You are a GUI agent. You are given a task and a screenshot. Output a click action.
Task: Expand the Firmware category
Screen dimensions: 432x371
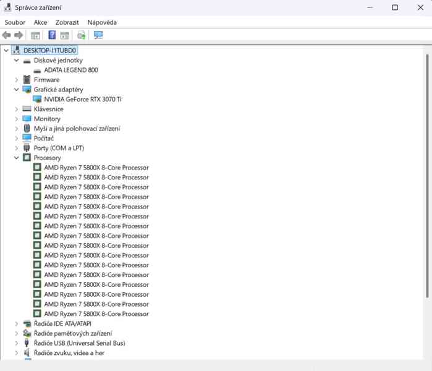tap(17, 80)
